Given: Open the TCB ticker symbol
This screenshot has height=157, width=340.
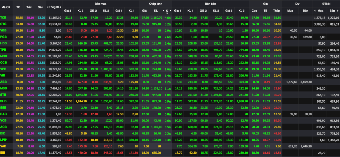Looking at the screenshot, I should tap(3, 18).
